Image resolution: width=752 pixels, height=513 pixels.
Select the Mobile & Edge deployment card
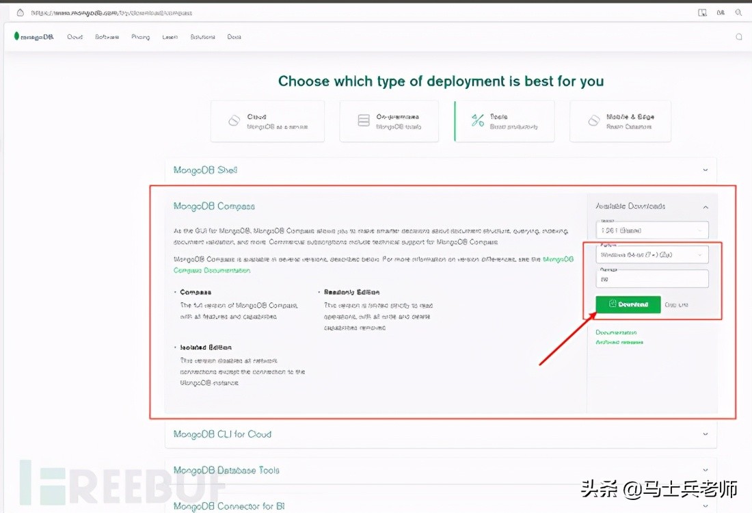pos(620,121)
